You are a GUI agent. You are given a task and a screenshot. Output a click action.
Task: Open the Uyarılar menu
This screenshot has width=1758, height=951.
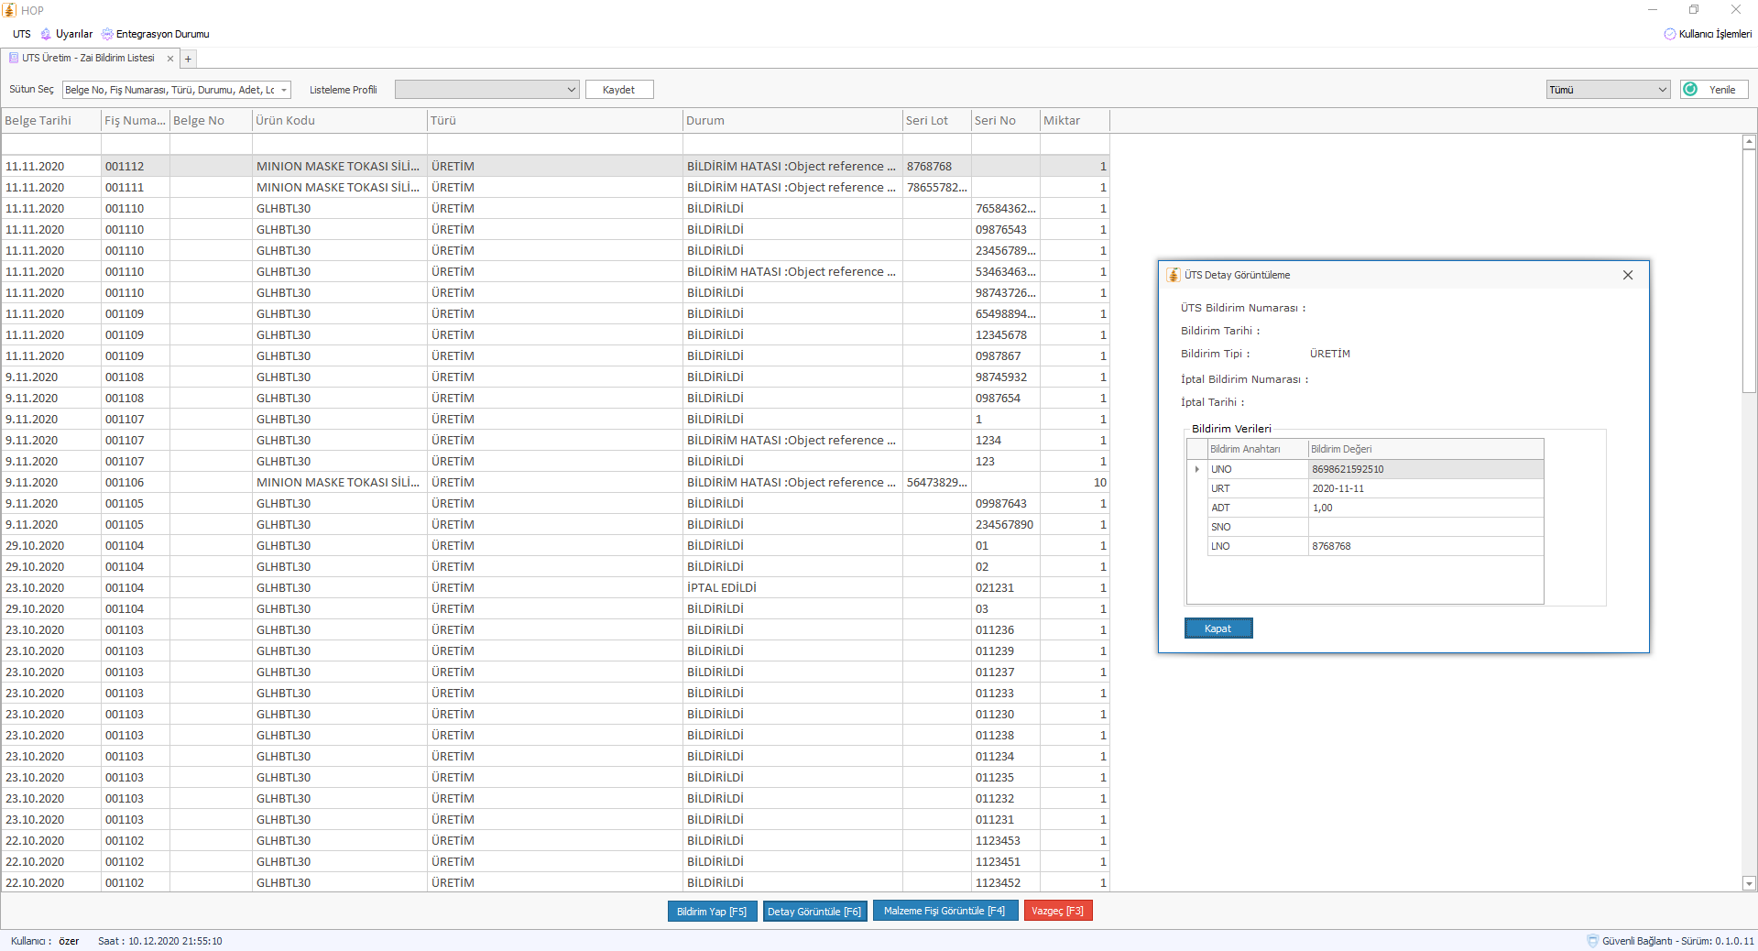(73, 34)
